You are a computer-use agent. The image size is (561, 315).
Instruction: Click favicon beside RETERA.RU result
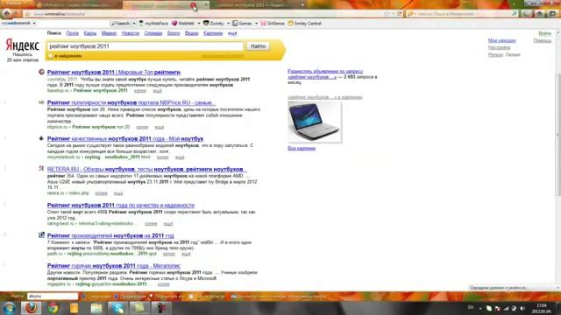(41, 169)
